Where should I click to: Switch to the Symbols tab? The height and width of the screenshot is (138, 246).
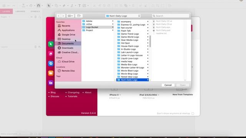coord(35,11)
